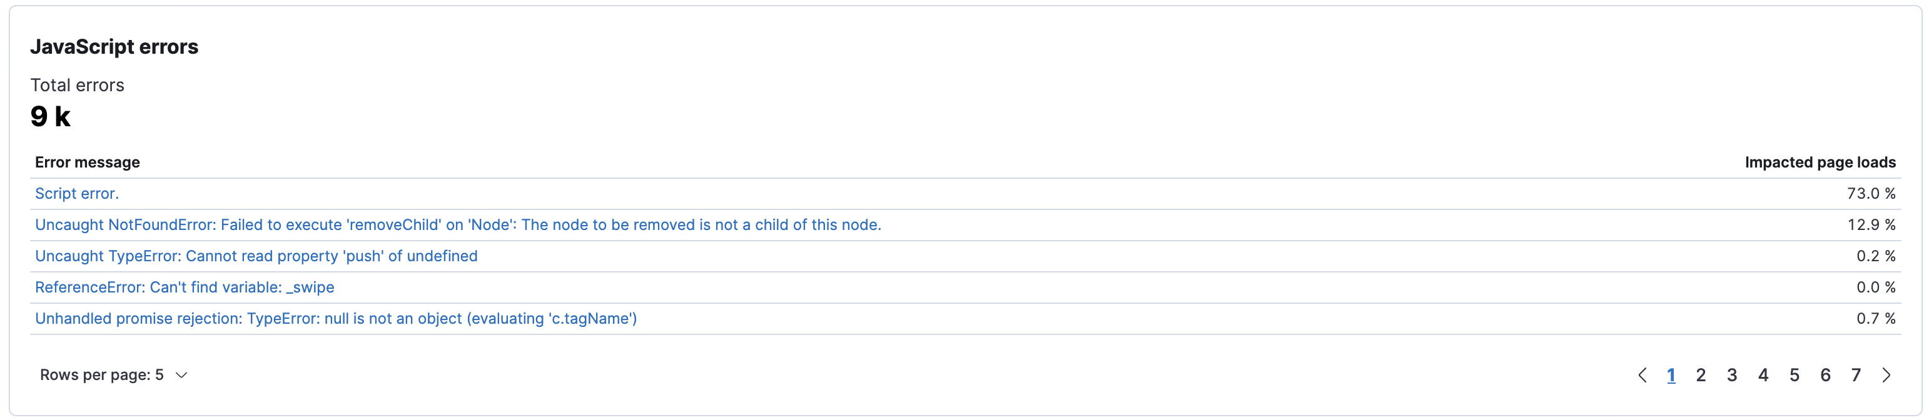Click the currently active page 1
This screenshot has height=420, width=1929.
pos(1671,375)
